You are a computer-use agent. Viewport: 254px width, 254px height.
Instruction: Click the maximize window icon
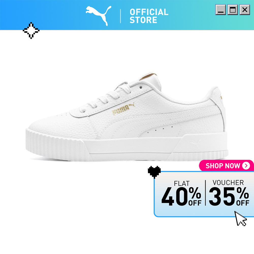[x=233, y=10]
